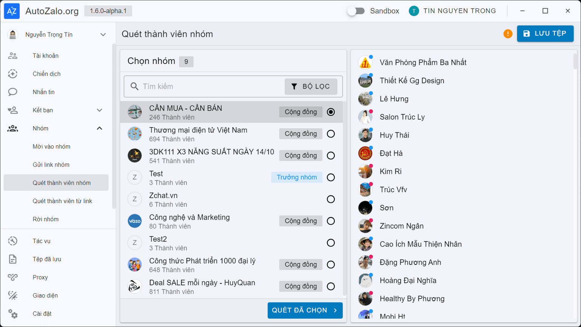The width and height of the screenshot is (581, 327).
Task: Select the Zchat.vn group radio button
Action: [331, 199]
